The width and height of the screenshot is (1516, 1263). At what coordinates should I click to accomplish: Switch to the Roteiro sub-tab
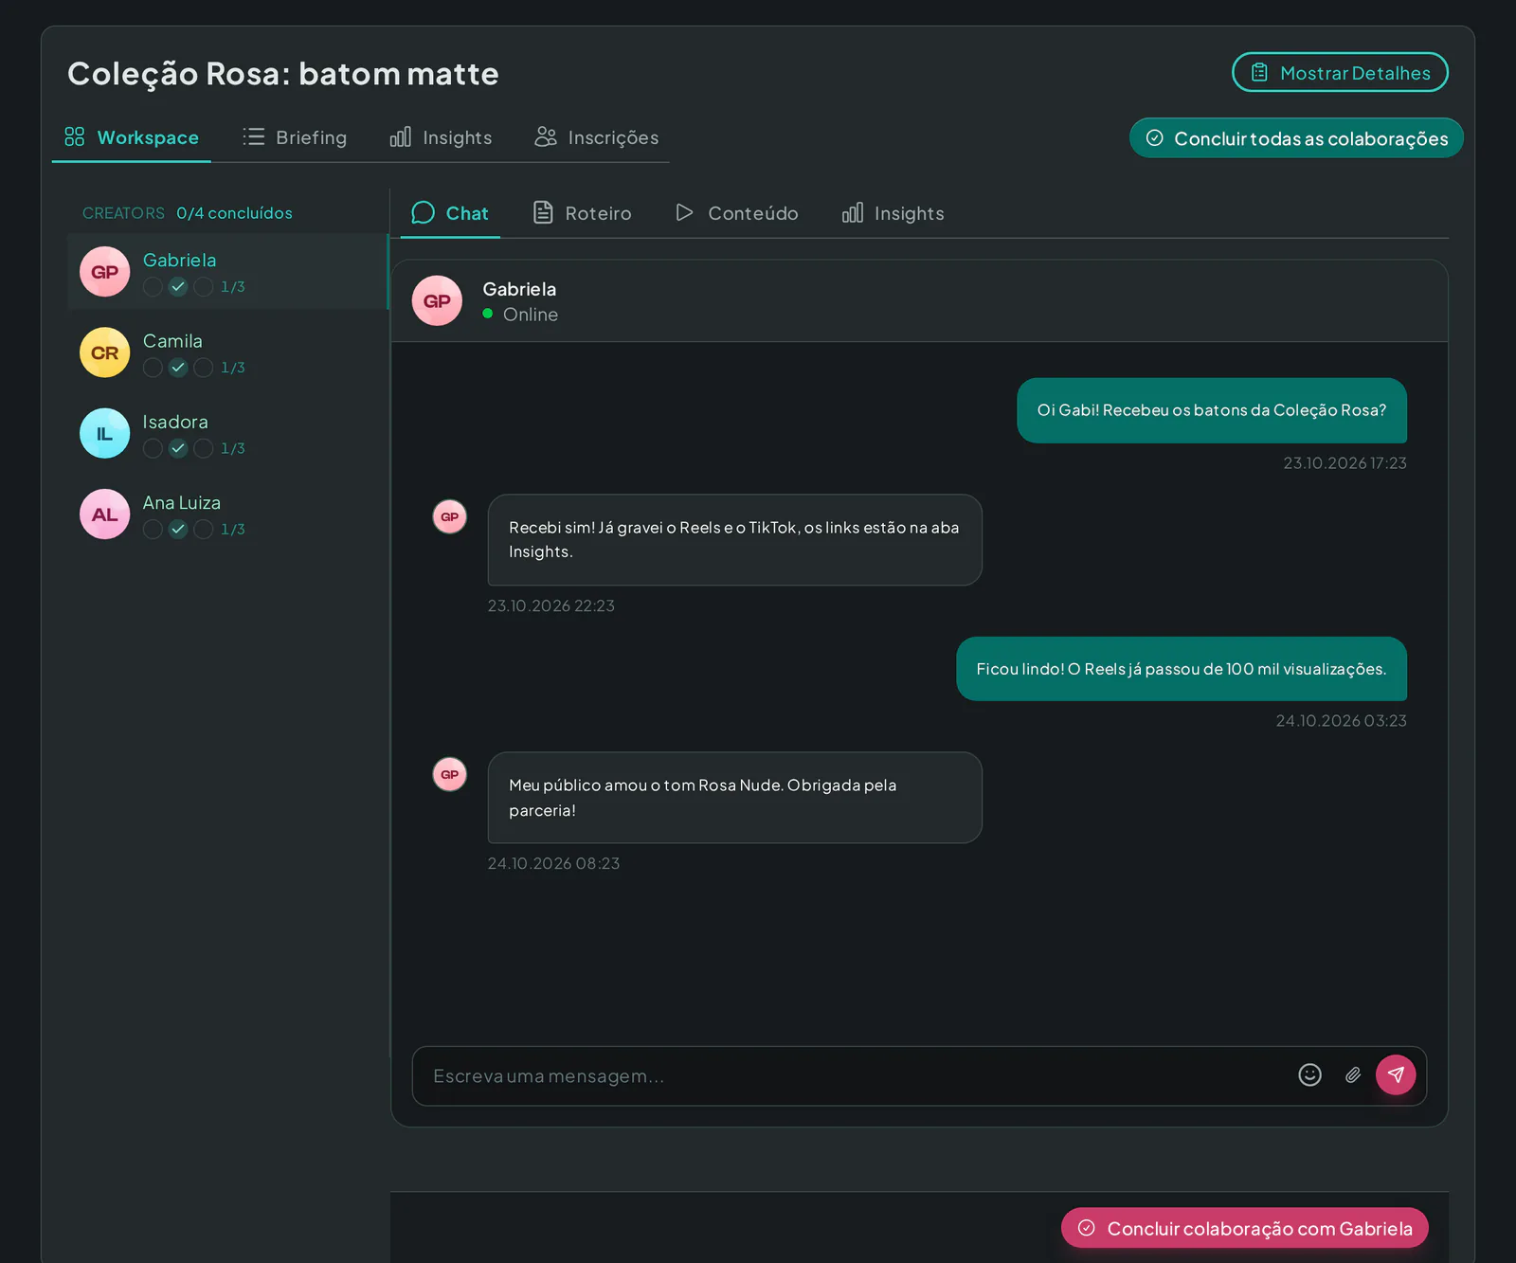pos(582,213)
